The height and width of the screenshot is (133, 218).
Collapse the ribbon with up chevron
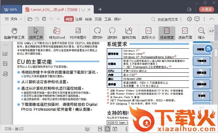211,19
